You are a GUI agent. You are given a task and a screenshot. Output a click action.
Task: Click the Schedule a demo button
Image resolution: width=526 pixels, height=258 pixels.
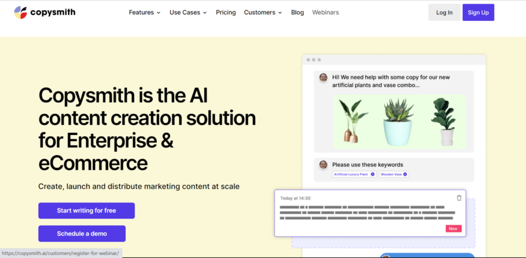click(82, 233)
